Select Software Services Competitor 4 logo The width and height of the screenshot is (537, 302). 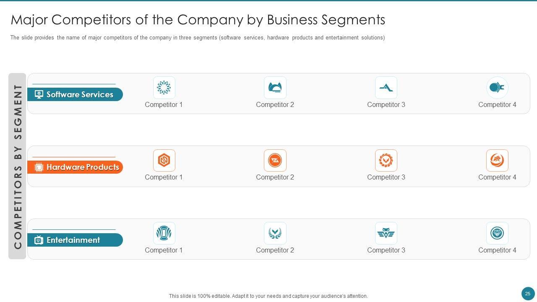(x=497, y=88)
